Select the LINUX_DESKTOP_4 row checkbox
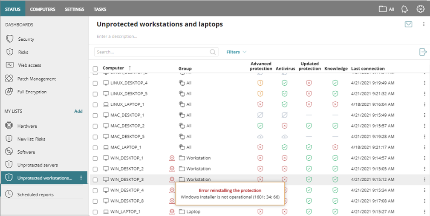Screen dimensions: 430x216 coord(95,83)
